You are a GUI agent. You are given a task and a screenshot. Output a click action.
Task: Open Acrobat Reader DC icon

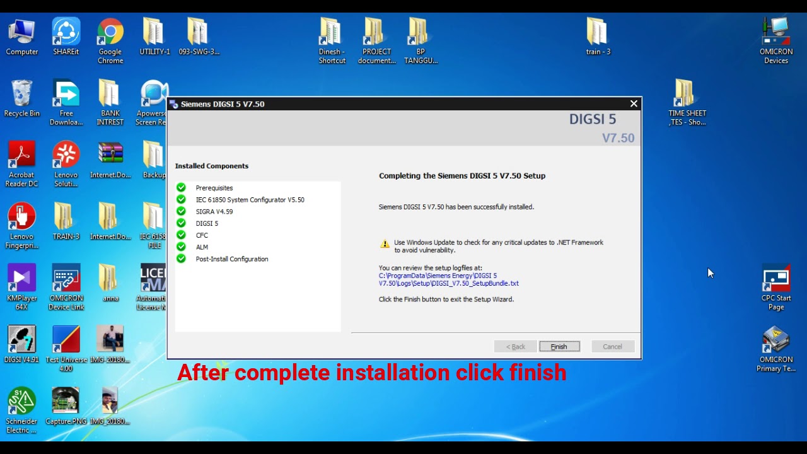point(22,165)
